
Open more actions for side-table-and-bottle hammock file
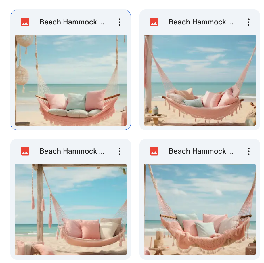point(249,22)
